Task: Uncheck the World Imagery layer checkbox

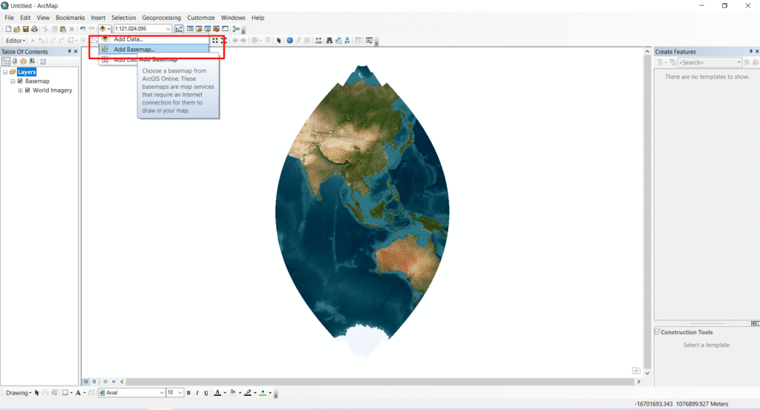Action: (27, 90)
